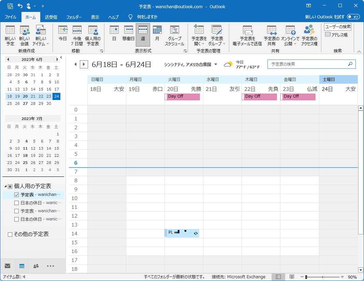
Task: Open Day Off event on the 23rd
Action: point(298,97)
